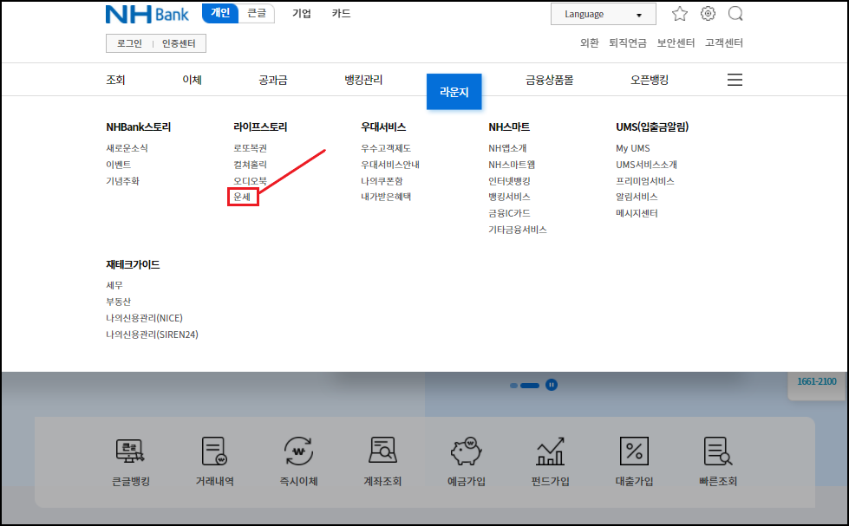Open 나의신용관리(NICE) link
This screenshot has width=849, height=526.
tap(144, 318)
